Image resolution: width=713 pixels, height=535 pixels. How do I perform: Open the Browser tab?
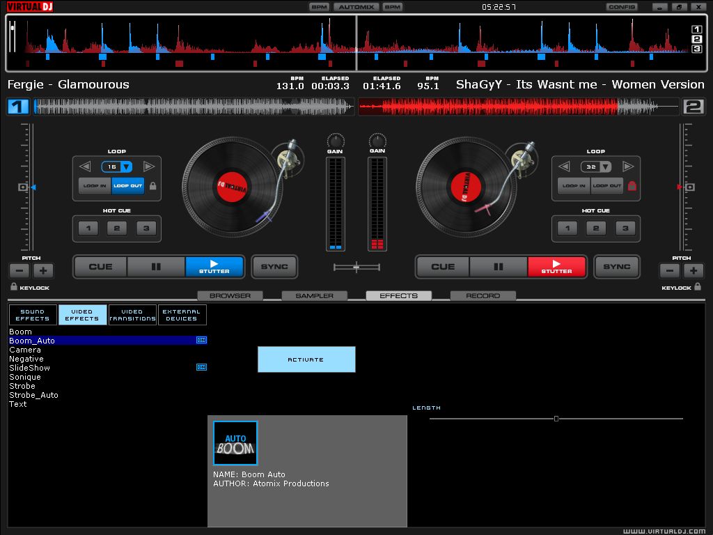(230, 295)
